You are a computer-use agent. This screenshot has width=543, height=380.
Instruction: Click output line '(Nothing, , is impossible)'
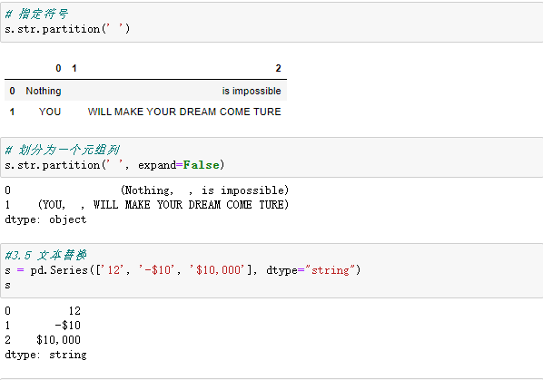point(204,190)
